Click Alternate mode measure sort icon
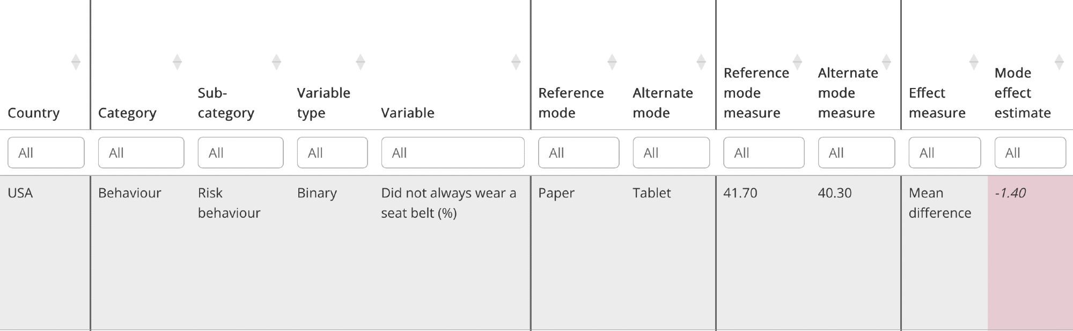1073x331 pixels. (886, 62)
